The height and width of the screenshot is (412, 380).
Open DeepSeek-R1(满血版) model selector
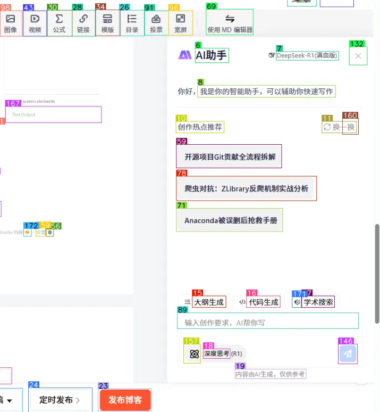(x=307, y=56)
